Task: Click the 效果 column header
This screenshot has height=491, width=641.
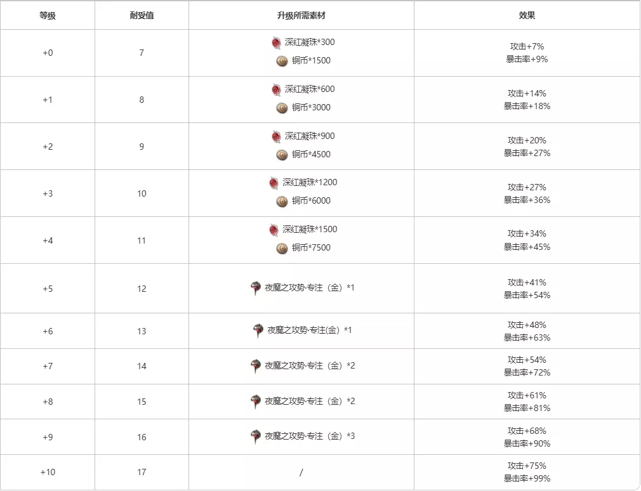Action: pyautogui.click(x=527, y=16)
